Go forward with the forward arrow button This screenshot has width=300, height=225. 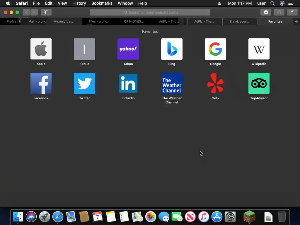click(34, 12)
